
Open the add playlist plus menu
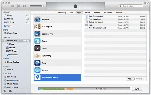click(5, 91)
